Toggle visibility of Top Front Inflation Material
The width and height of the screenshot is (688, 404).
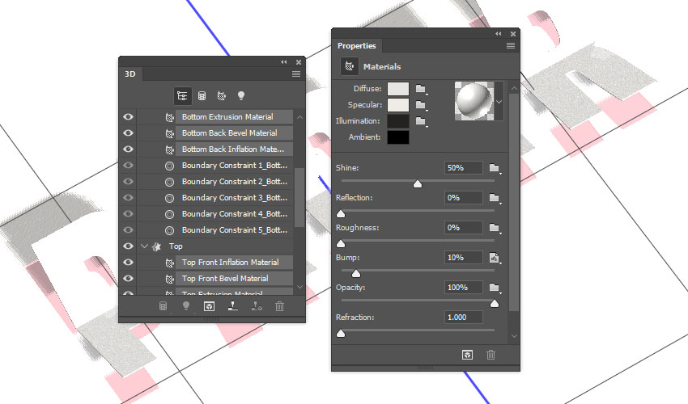point(128,263)
